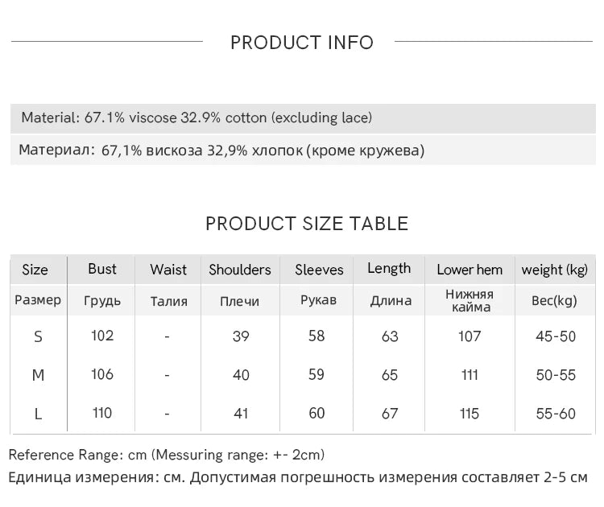Select the Размер label cell

click(38, 300)
